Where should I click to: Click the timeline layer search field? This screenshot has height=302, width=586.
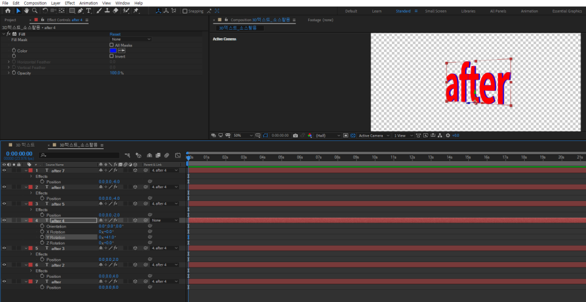click(x=80, y=155)
